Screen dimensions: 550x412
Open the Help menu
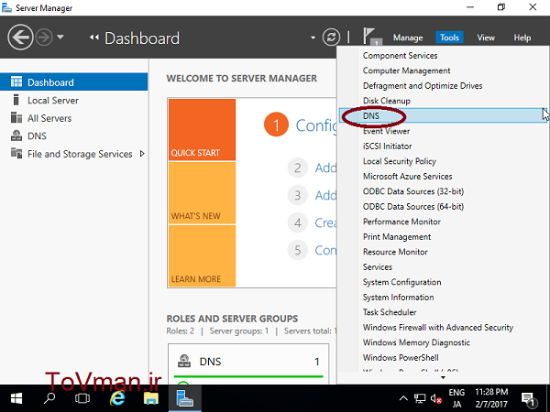(x=522, y=38)
